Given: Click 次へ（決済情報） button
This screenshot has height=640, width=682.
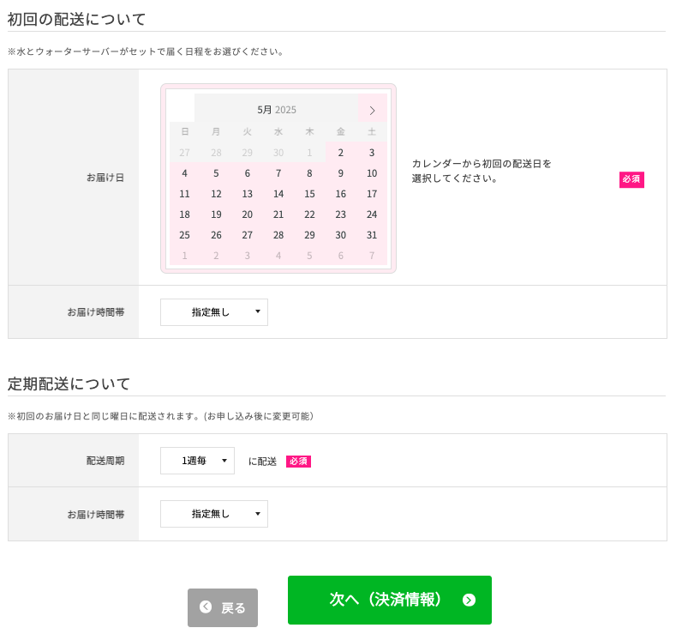Looking at the screenshot, I should (390, 600).
